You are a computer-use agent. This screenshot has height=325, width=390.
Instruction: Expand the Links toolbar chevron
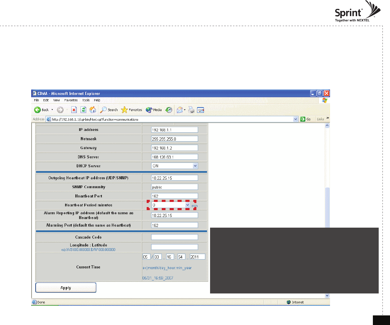pos(327,118)
